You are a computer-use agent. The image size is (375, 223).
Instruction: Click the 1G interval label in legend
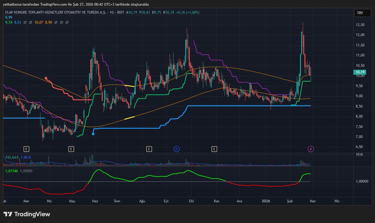pyautogui.click(x=112, y=12)
